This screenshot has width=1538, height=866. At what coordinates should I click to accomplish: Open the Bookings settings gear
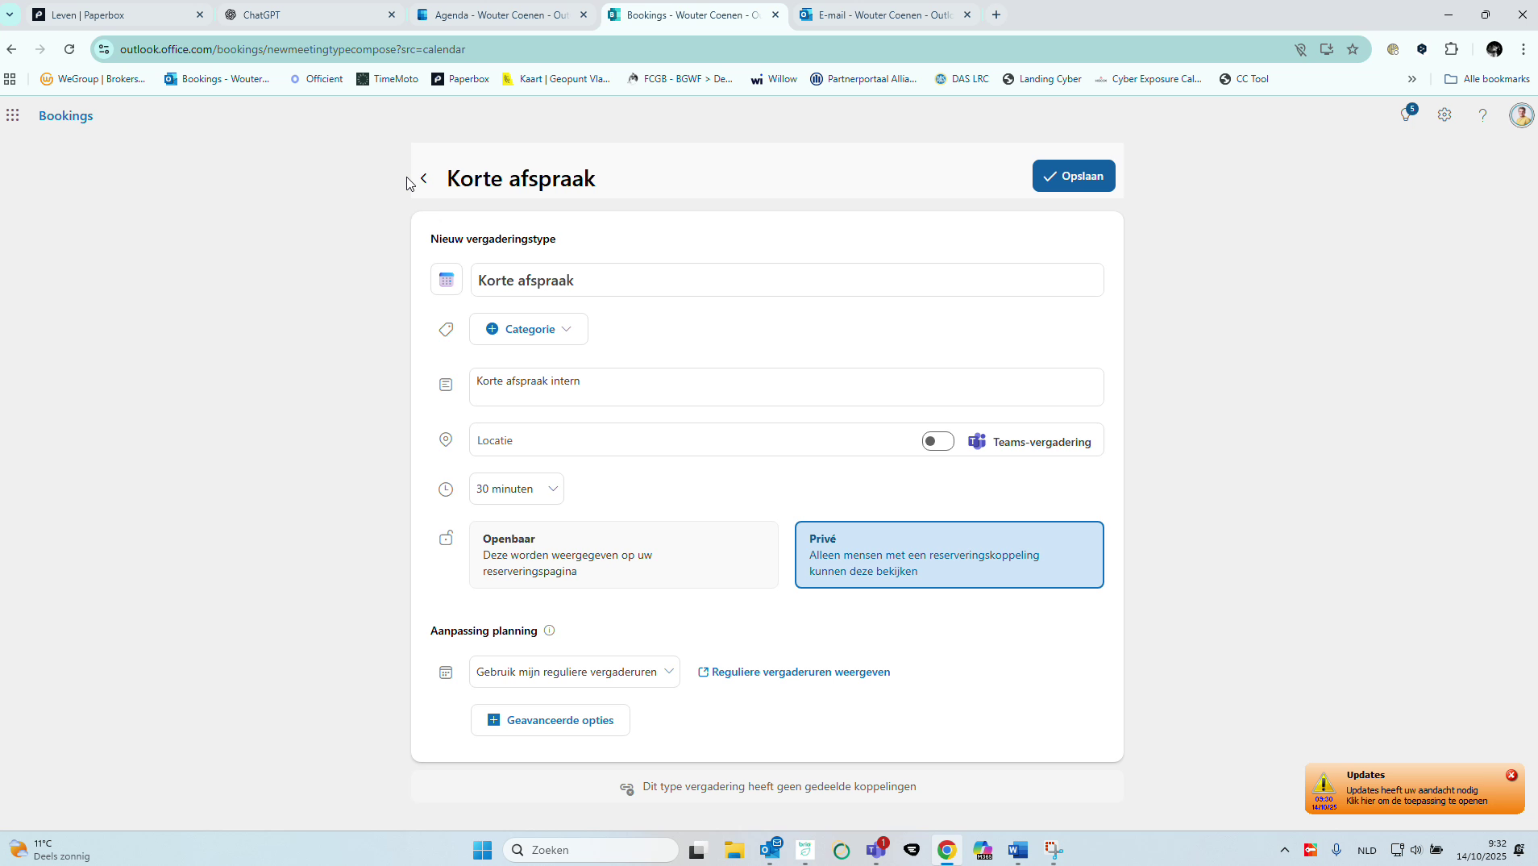1444,114
